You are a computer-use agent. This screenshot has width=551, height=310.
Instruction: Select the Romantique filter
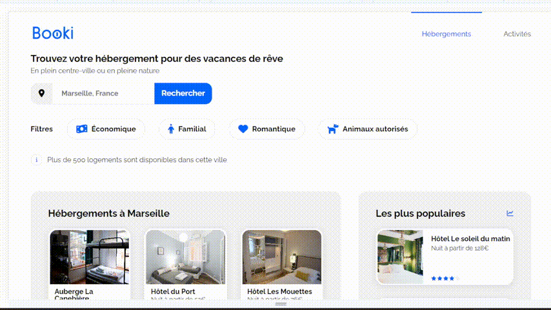[267, 129]
